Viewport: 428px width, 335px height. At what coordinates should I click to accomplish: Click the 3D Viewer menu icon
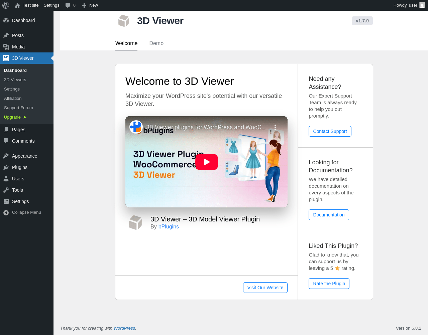tap(6, 58)
